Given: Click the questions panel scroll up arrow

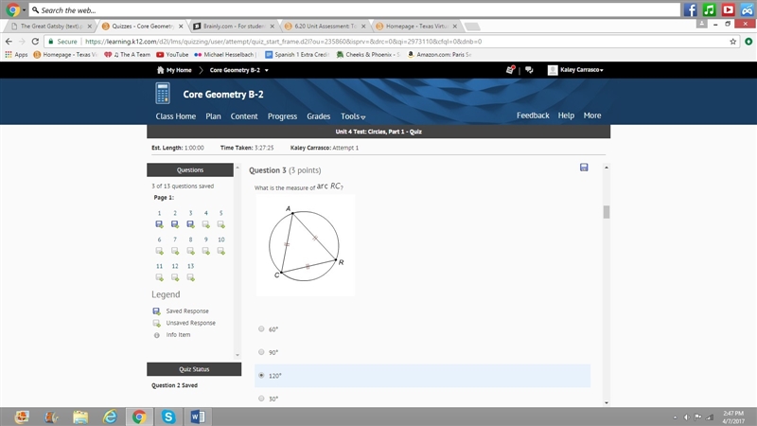Looking at the screenshot, I should click(238, 168).
